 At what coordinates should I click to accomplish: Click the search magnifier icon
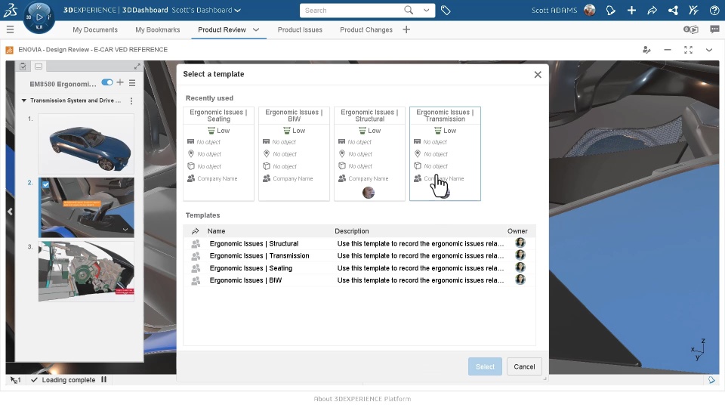(409, 10)
